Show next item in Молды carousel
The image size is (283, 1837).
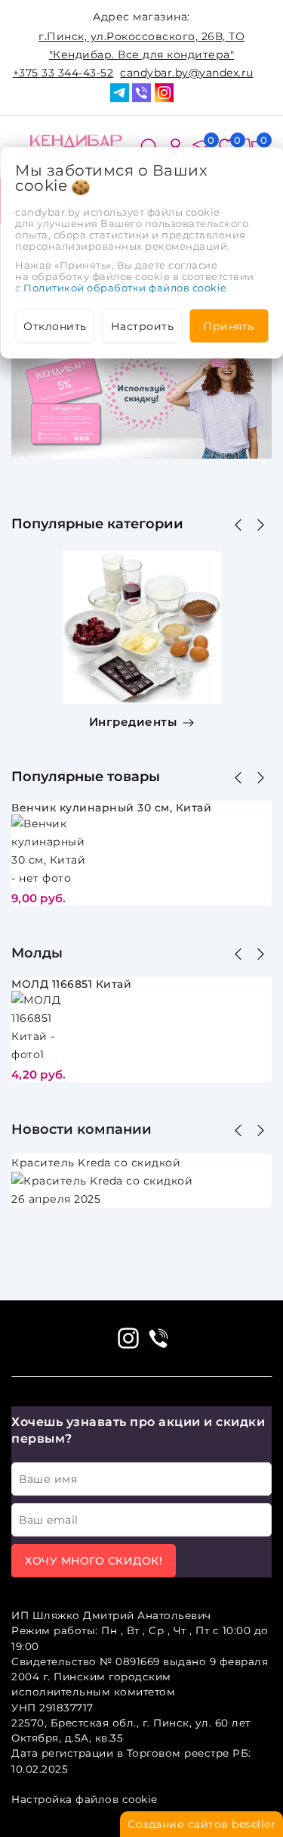tap(260, 954)
